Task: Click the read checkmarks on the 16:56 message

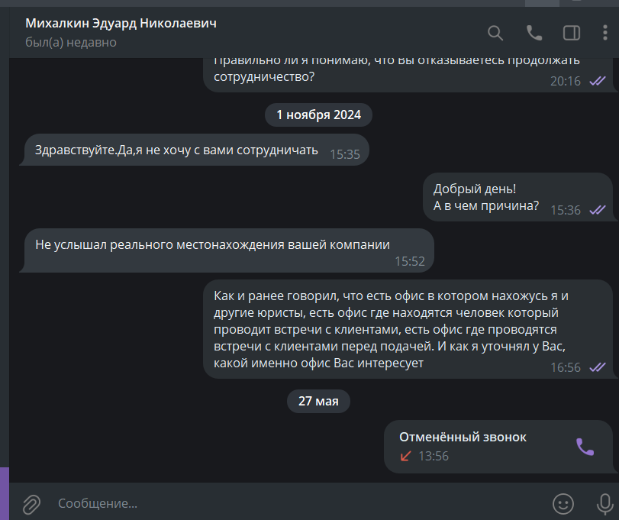Action: pos(598,367)
